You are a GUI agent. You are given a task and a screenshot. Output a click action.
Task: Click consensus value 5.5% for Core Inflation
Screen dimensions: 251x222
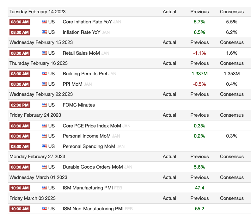(232, 22)
